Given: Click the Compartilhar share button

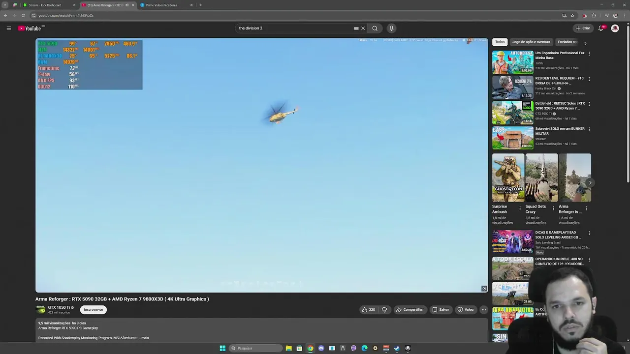Looking at the screenshot, I should click(x=410, y=310).
